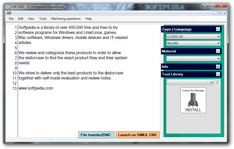
Task: Click the document system menu icon above File
Action: (9, 13)
